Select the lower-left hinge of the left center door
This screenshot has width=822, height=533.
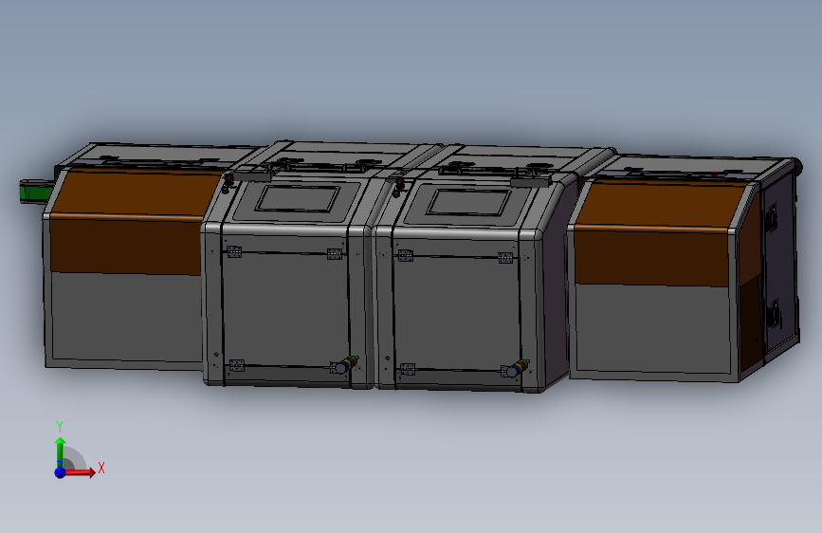coord(236,365)
